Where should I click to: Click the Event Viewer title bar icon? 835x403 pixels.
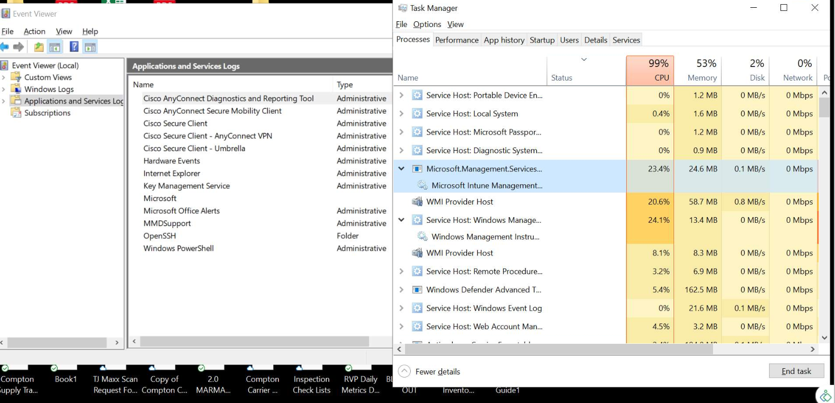click(x=6, y=14)
